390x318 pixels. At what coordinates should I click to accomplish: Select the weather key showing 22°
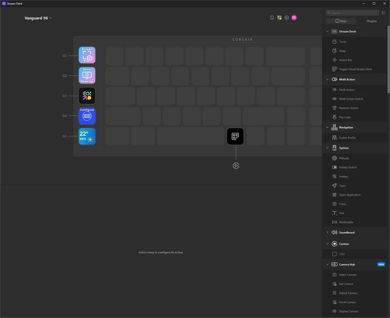tap(87, 136)
